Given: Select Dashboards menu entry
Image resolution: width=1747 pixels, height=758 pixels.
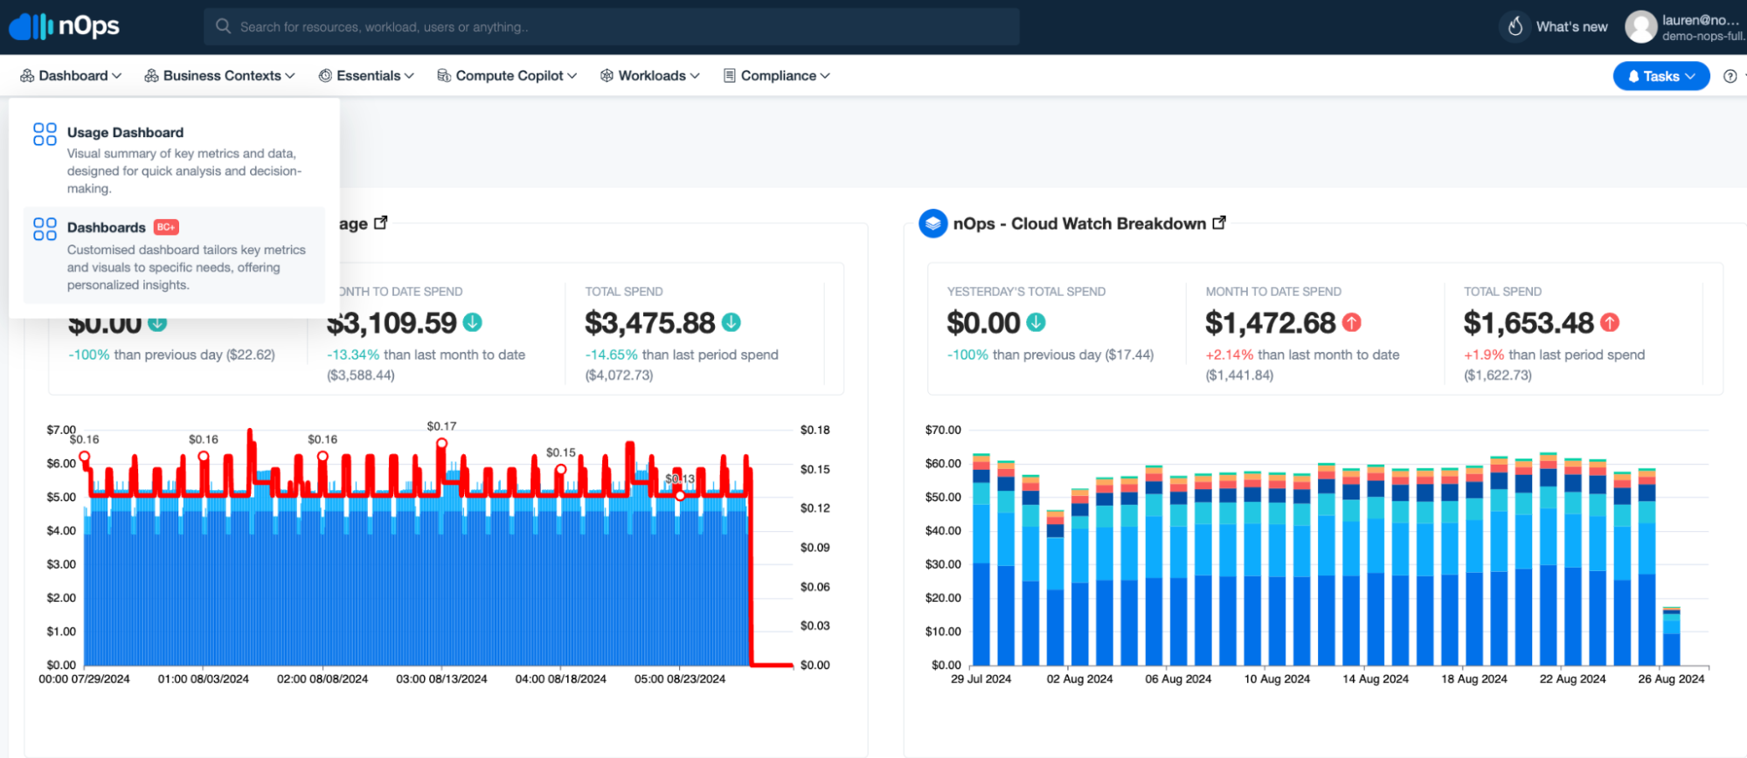Looking at the screenshot, I should click(174, 255).
